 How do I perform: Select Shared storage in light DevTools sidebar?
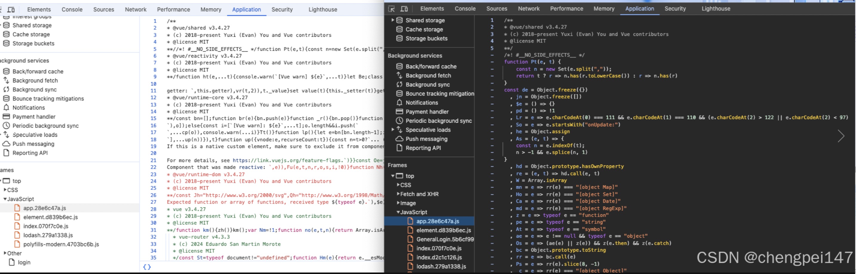coord(32,25)
